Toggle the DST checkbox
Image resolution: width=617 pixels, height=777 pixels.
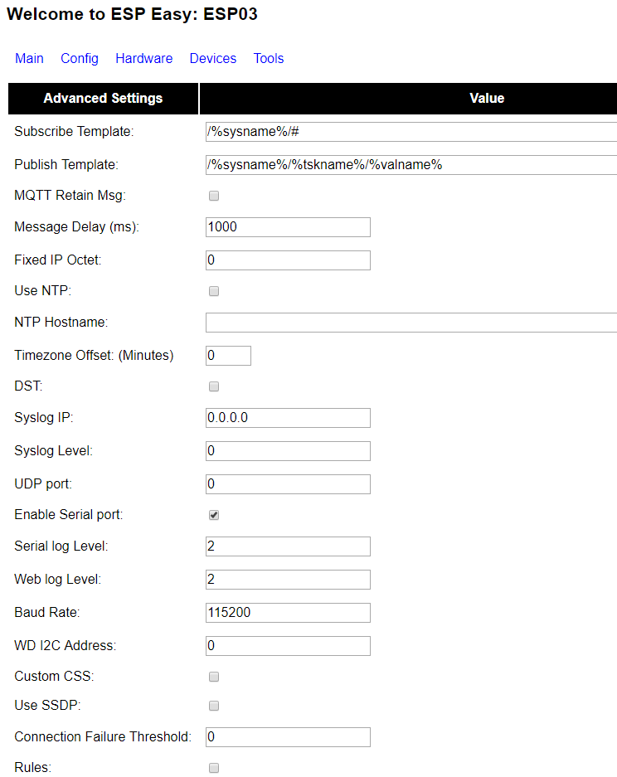[x=214, y=386]
